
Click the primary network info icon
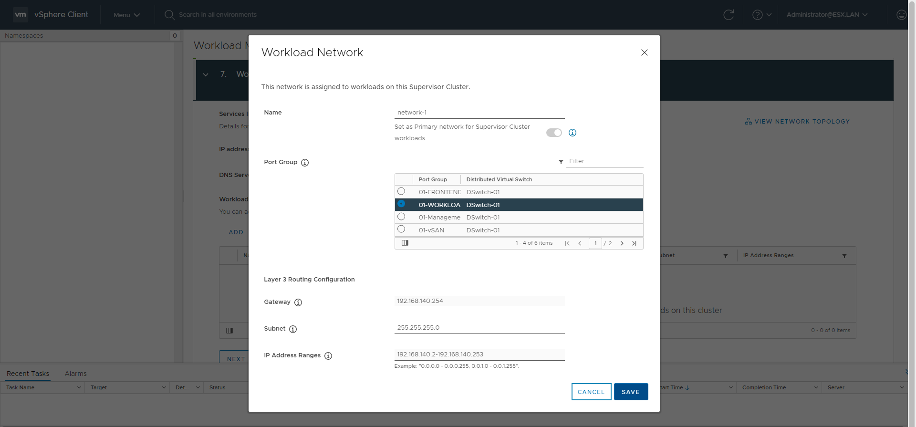(572, 133)
